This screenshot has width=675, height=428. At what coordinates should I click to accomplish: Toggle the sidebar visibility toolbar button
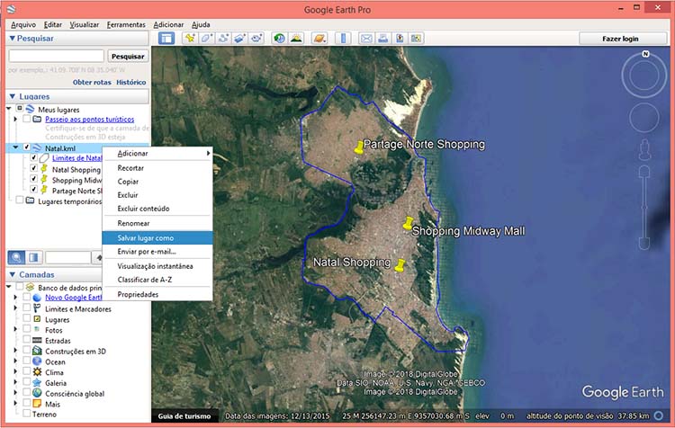[x=166, y=39]
